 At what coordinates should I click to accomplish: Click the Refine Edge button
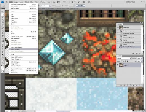80,6
